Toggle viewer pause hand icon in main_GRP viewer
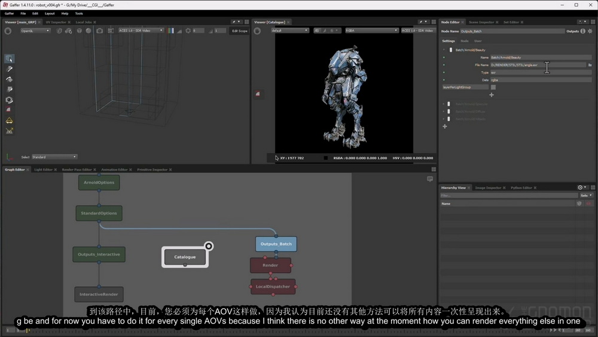This screenshot has height=337, width=598. [8, 31]
